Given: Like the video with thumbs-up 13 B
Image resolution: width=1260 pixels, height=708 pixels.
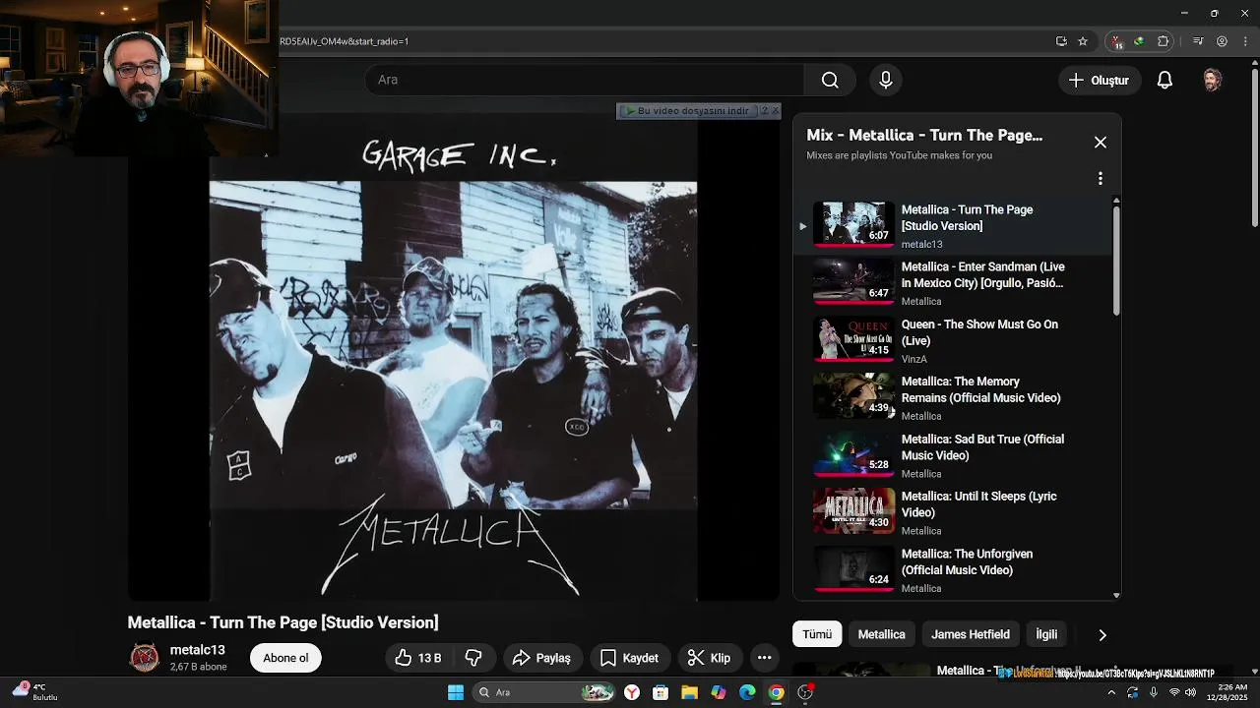Looking at the screenshot, I should [418, 658].
